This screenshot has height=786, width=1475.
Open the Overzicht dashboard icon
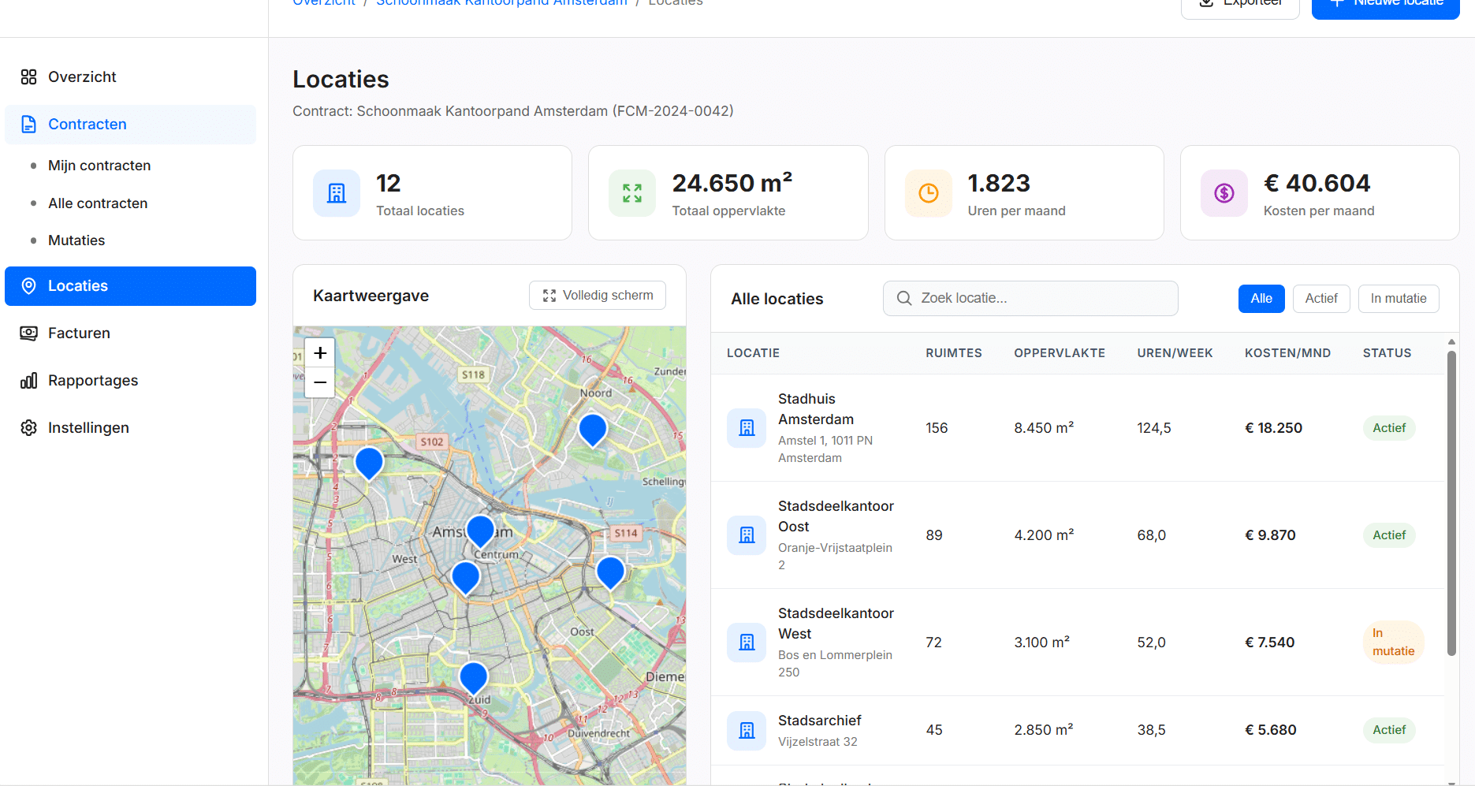coord(28,76)
